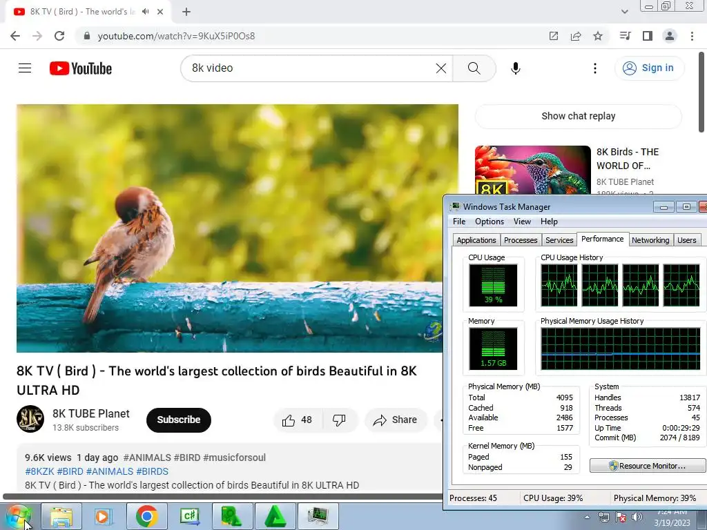Switch to the Users tab
This screenshot has height=530, width=707.
pyautogui.click(x=686, y=240)
